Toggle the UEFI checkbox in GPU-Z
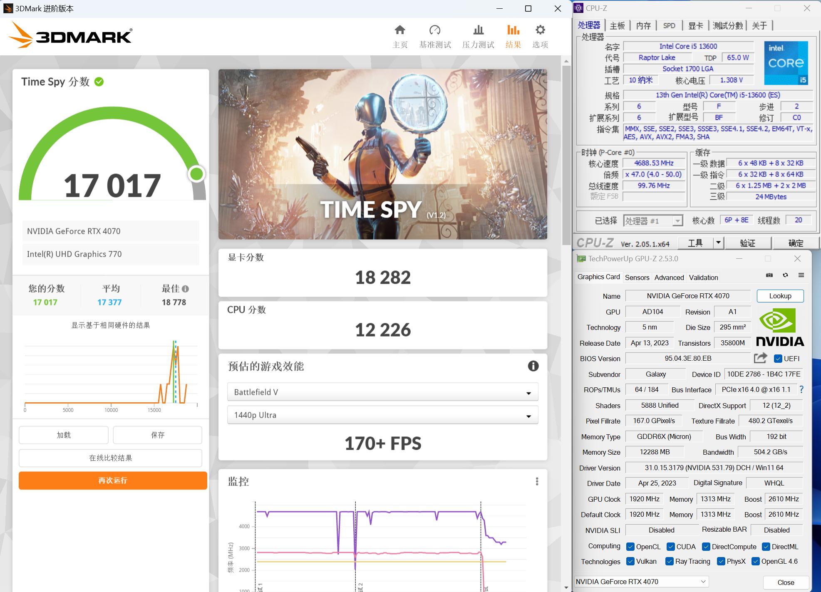821x592 pixels. coord(778,358)
